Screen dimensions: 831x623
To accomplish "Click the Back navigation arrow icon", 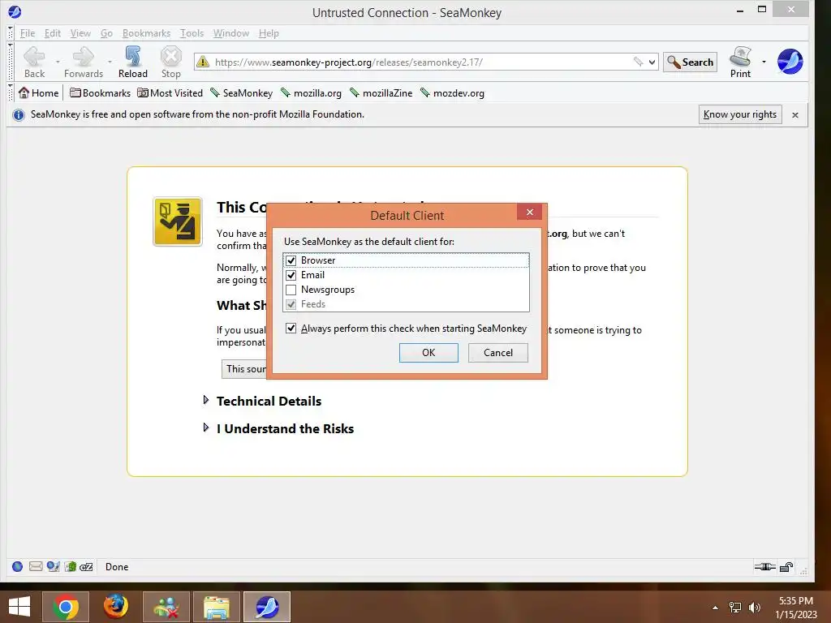I will point(34,56).
